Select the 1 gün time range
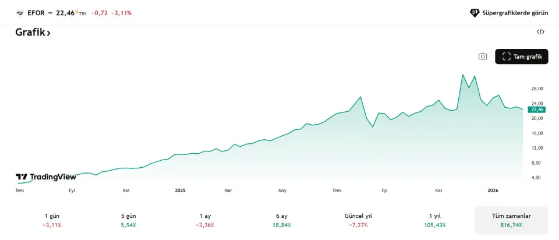559x240 pixels. (x=52, y=220)
